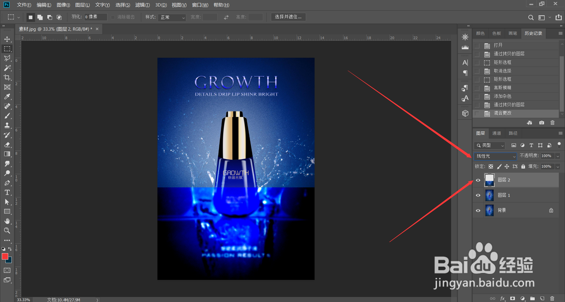
Task: Select the Gradient tool
Action: click(x=7, y=154)
